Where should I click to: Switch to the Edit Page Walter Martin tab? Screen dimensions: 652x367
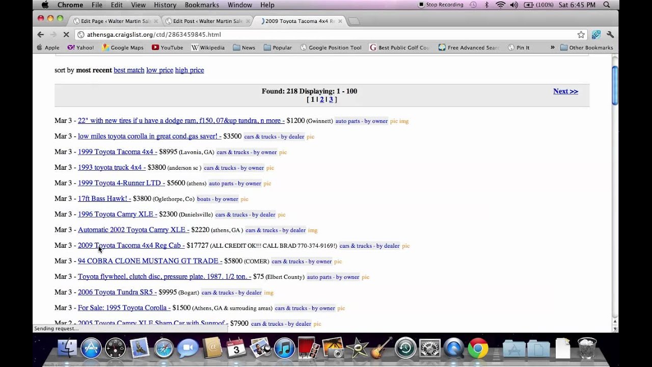116,21
